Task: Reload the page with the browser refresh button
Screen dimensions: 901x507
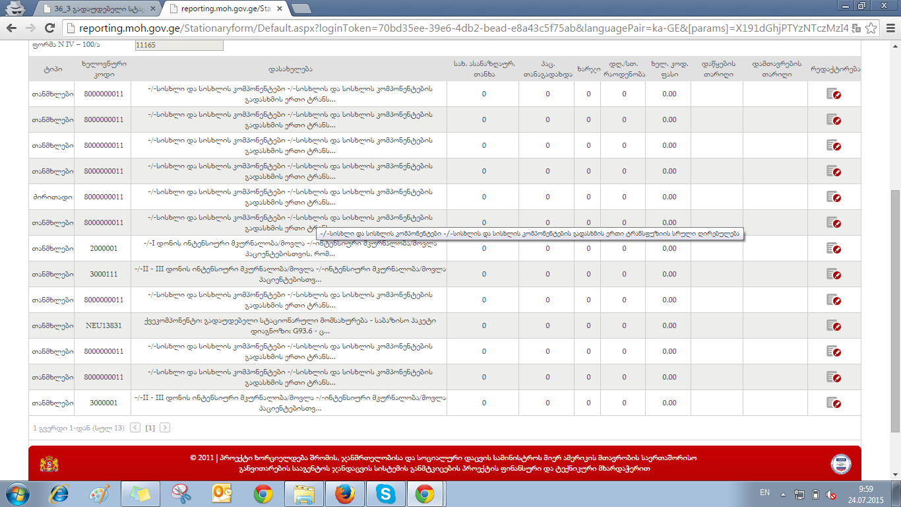Action: coord(49,28)
